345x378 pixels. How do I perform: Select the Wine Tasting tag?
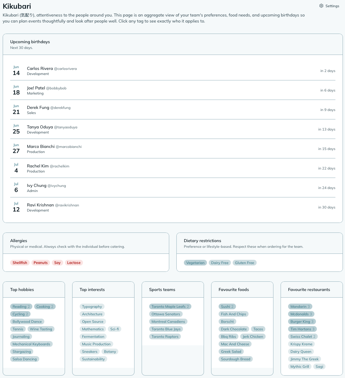[x=41, y=329]
